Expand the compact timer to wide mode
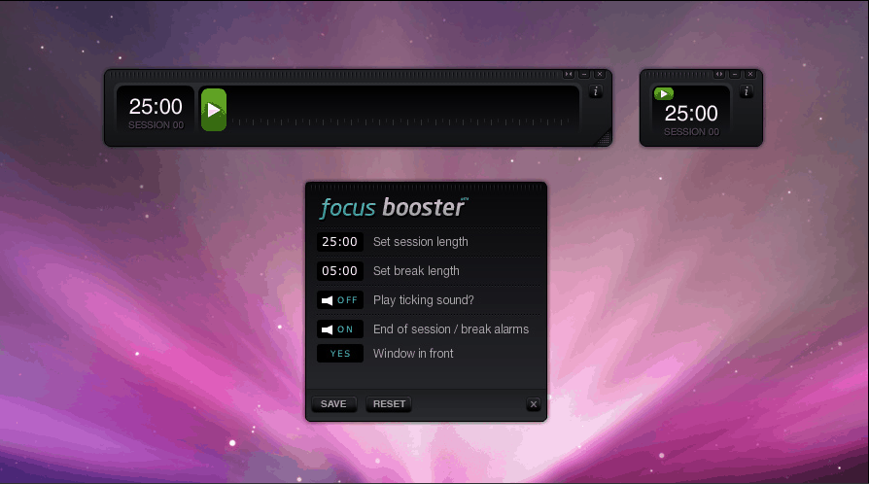 pyautogui.click(x=719, y=74)
